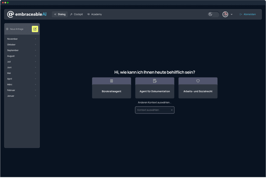Image resolution: width=266 pixels, height=178 pixels.
Task: Click the shield icon above Arbeits- und Sozialrecht
Action: click(198, 81)
